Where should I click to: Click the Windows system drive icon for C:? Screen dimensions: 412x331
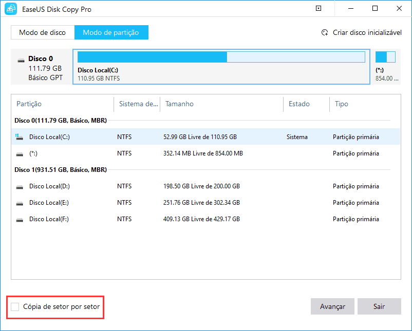pyautogui.click(x=19, y=137)
